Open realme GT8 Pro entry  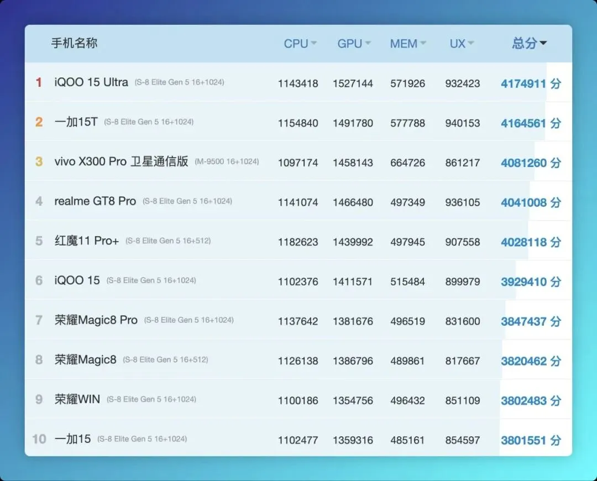(95, 201)
